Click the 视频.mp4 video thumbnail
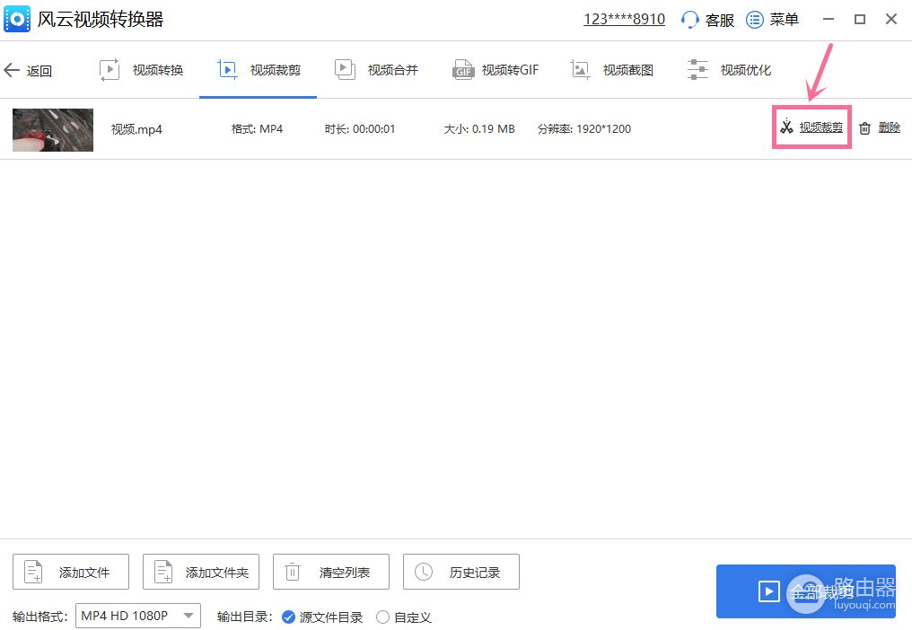 [x=53, y=129]
